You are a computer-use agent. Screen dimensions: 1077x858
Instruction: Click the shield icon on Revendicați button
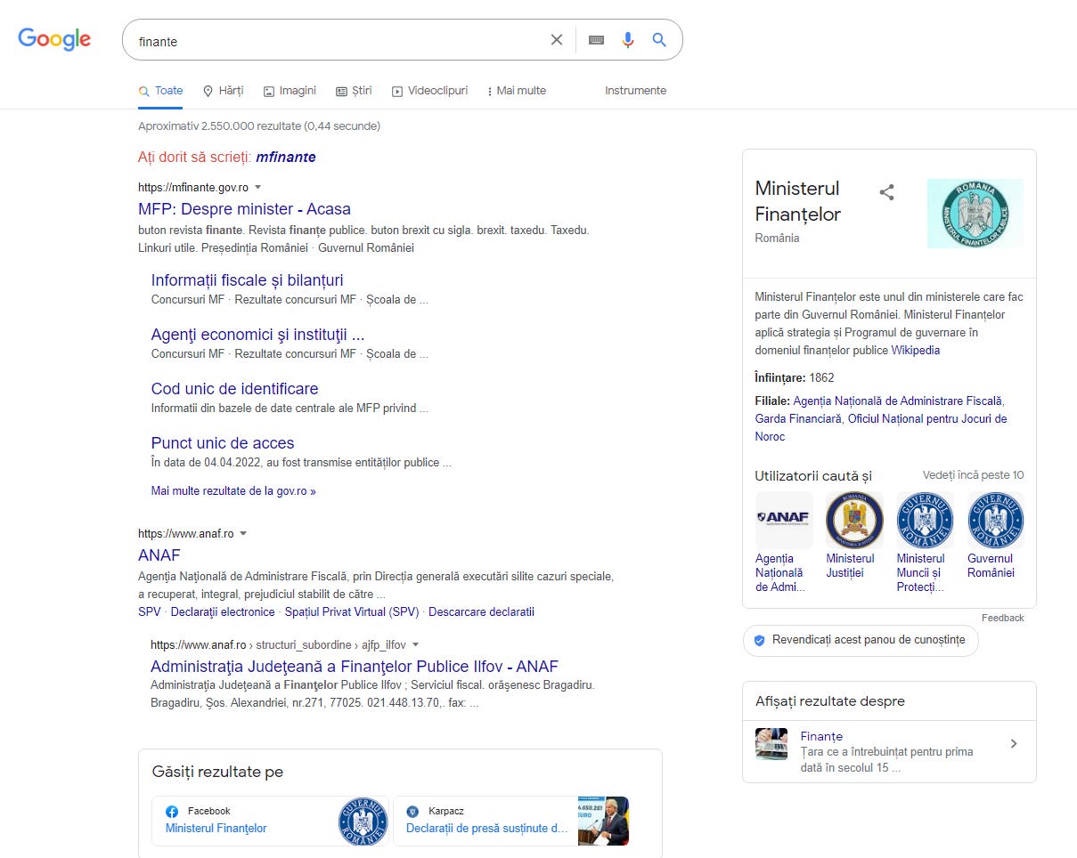click(x=759, y=640)
